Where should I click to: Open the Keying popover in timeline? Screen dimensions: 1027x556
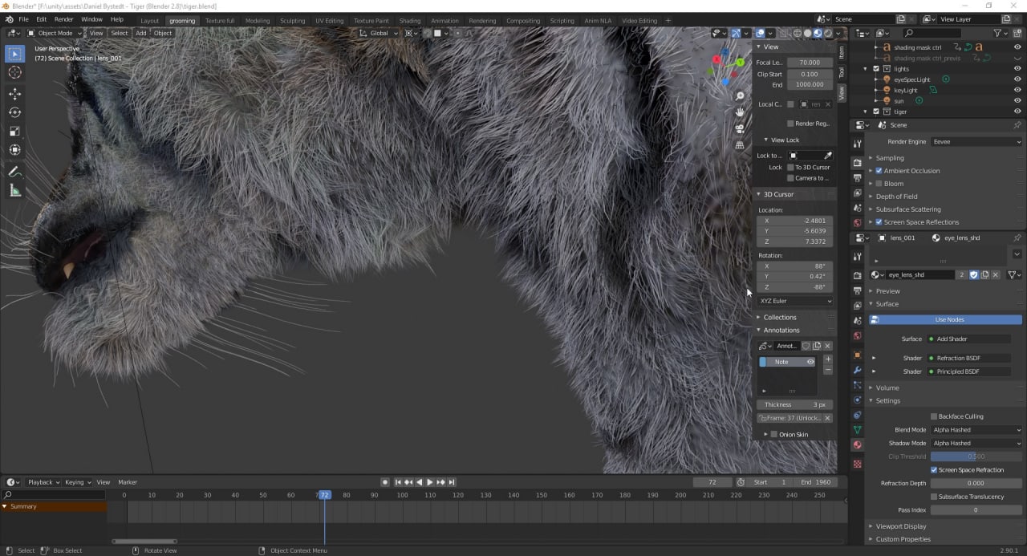pyautogui.click(x=77, y=482)
